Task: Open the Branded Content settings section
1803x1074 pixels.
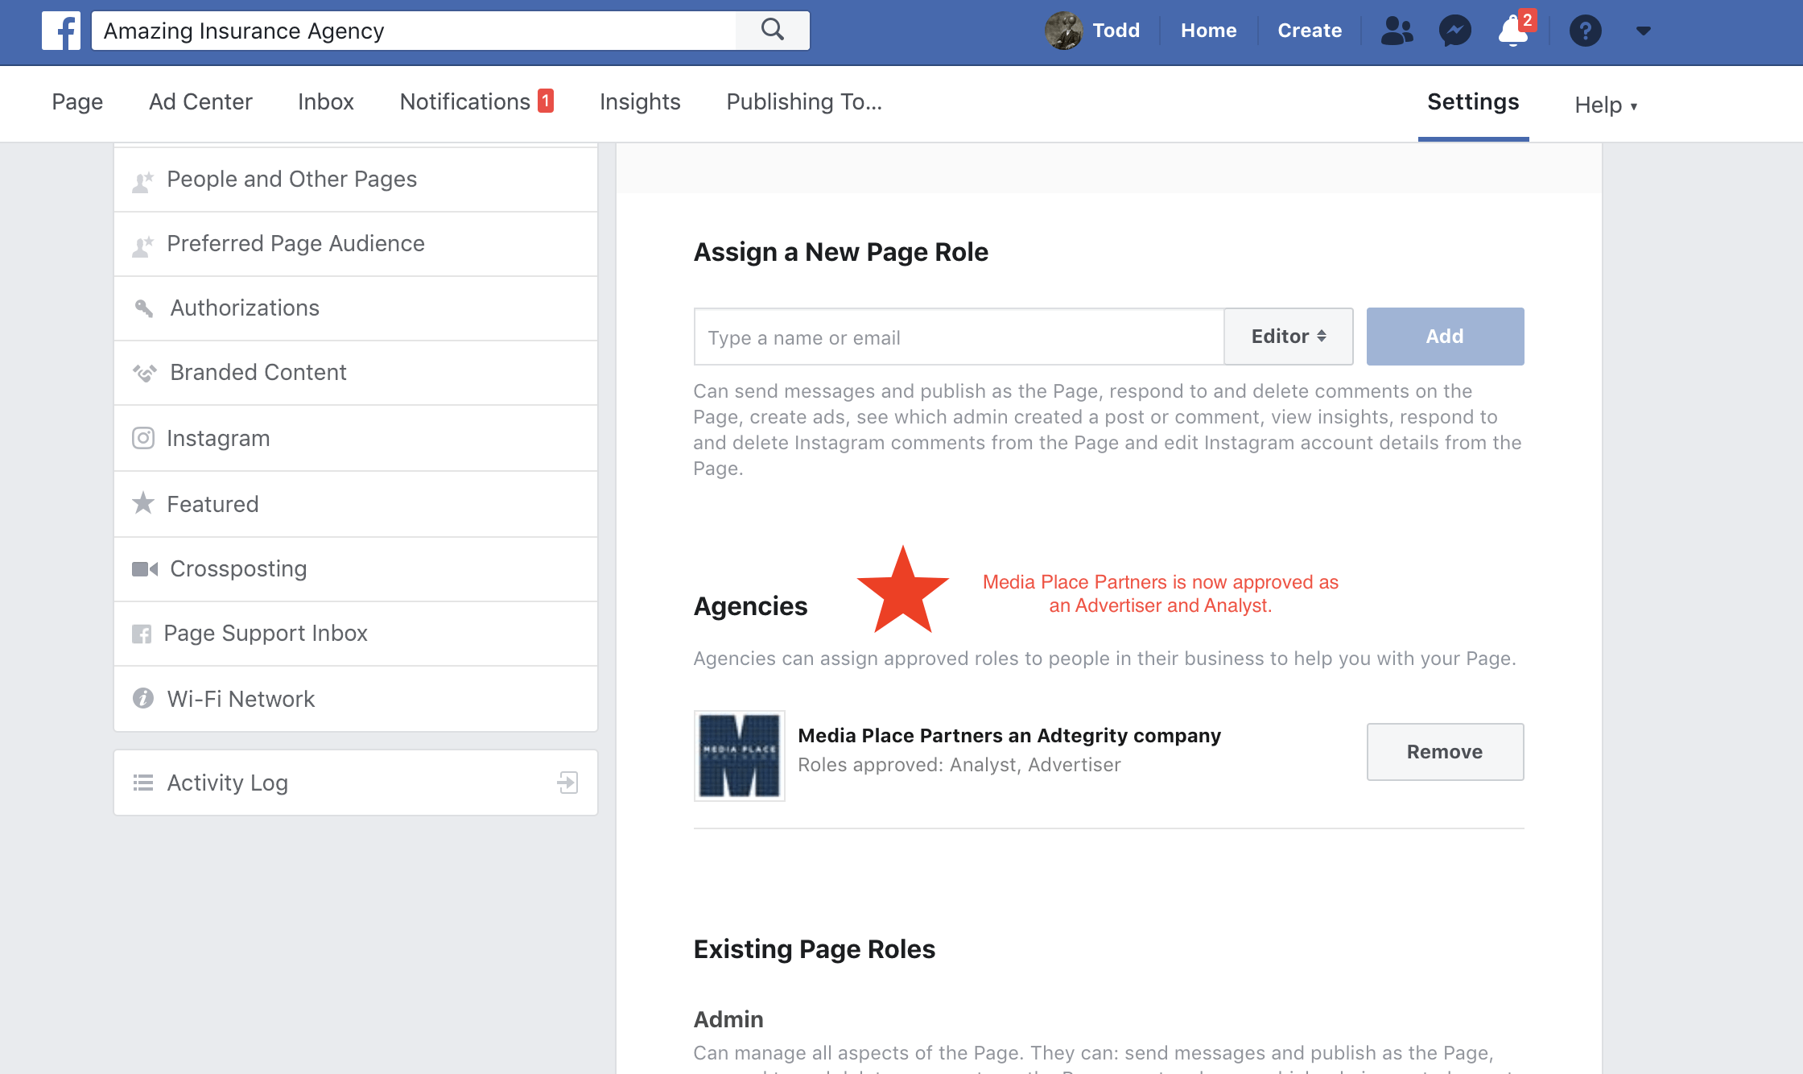Action: pos(356,373)
